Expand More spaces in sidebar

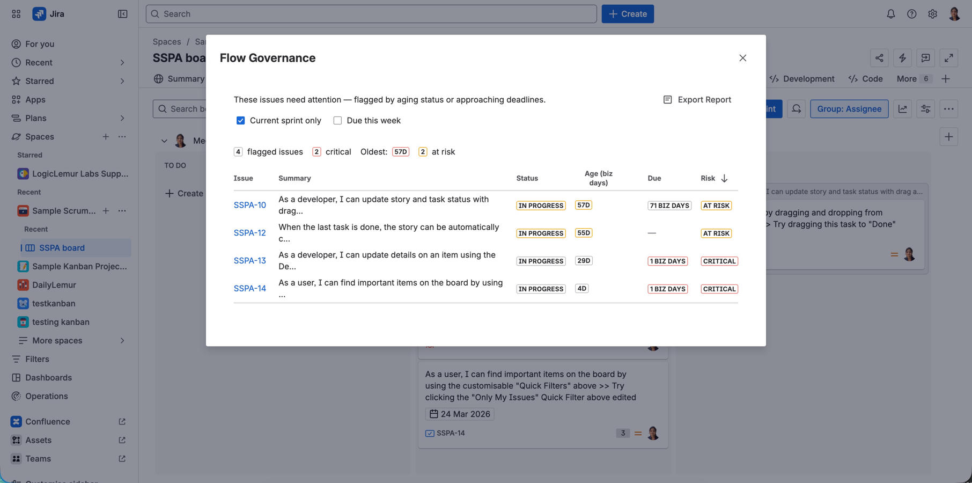(122, 341)
